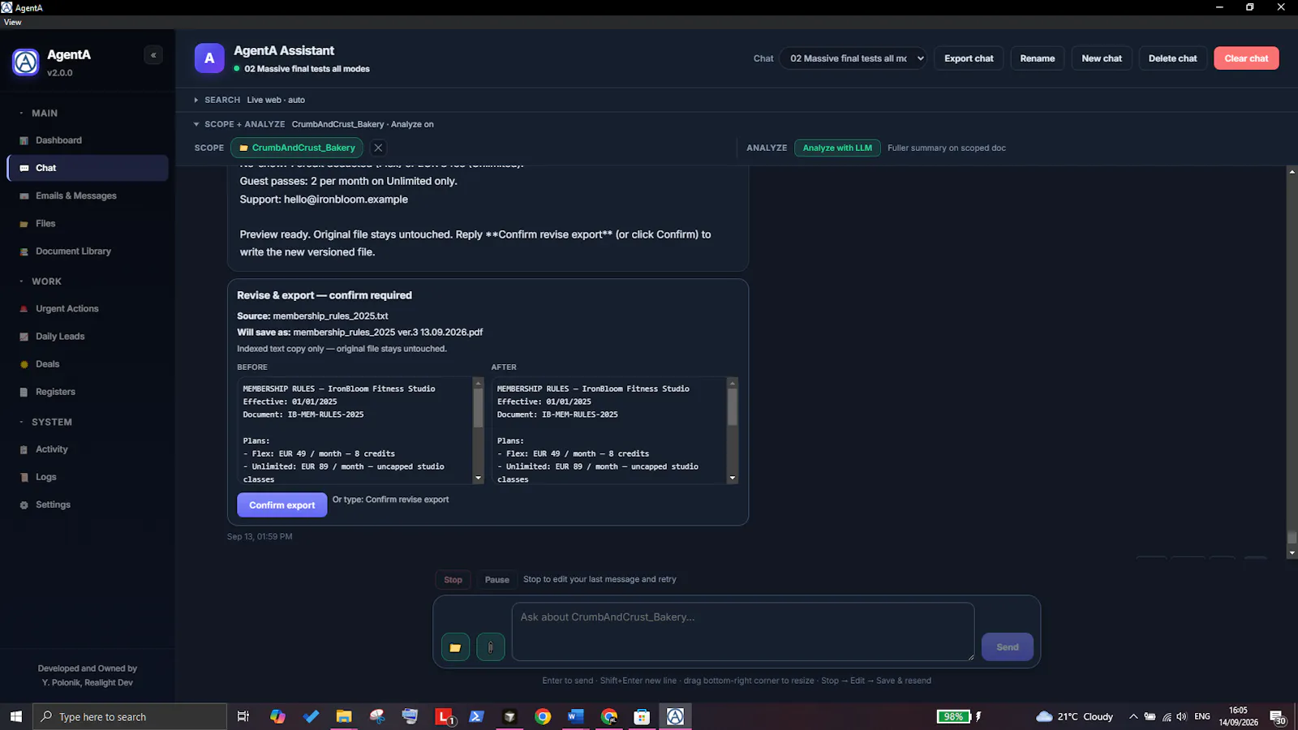Collapse the SCOPE + ANALYZE section

pos(313,124)
